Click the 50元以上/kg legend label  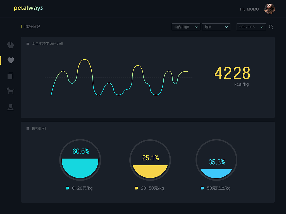coord(219,188)
